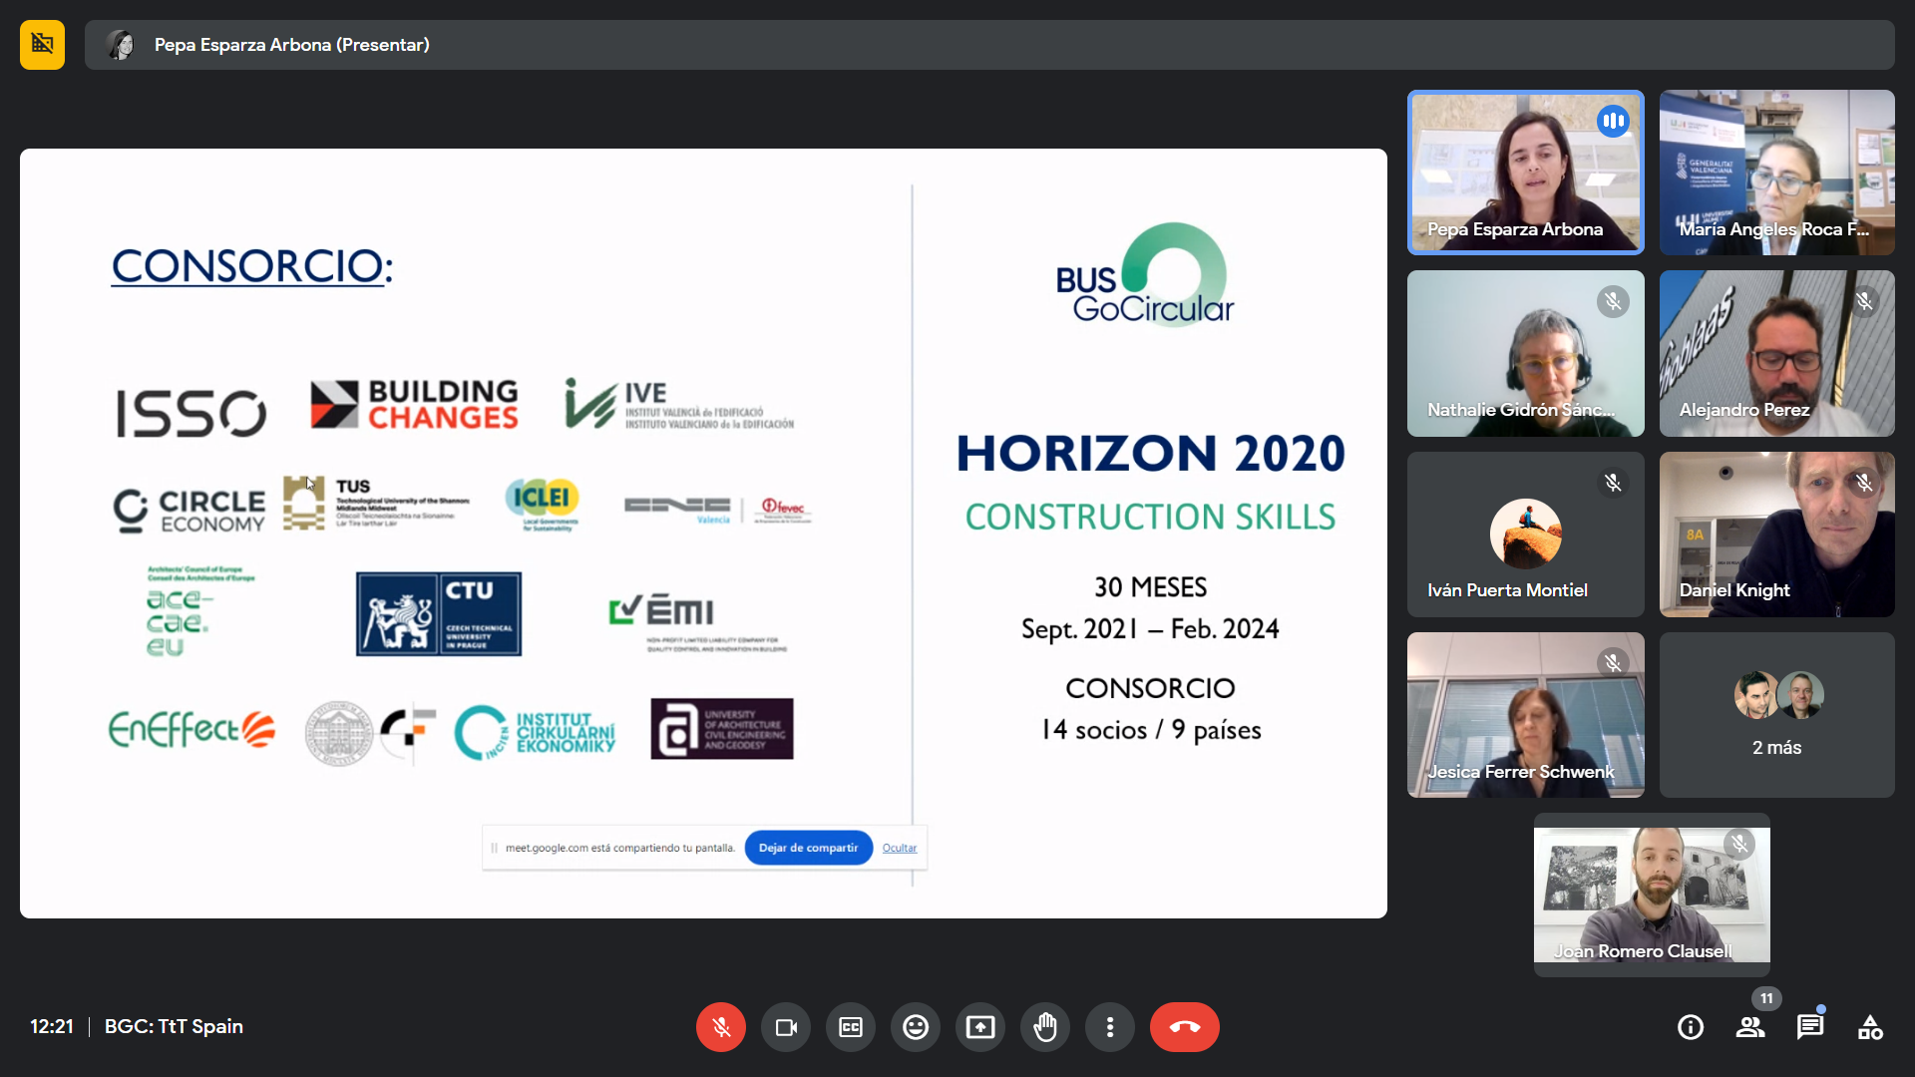Click the '14 socios / 9 países' text

point(1151,730)
